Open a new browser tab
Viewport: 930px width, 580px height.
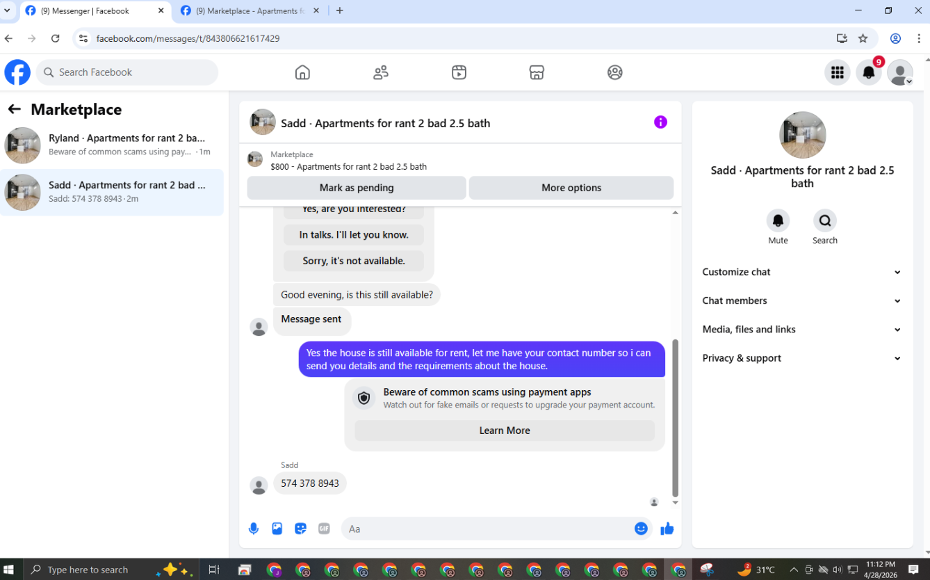339,10
